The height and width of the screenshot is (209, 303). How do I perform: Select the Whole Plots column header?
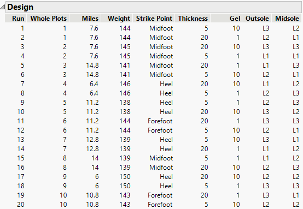(x=48, y=19)
